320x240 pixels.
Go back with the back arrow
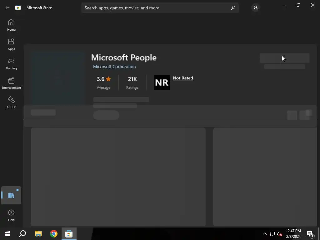[7, 7]
